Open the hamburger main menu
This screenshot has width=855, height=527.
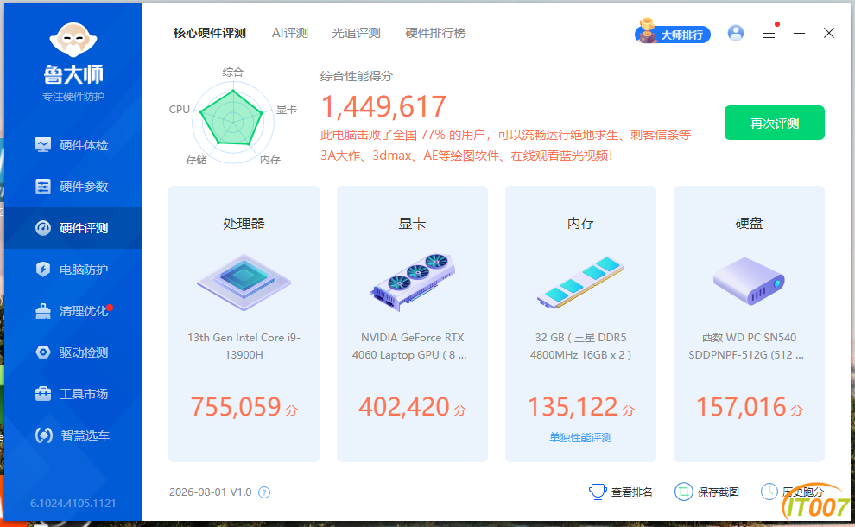point(769,34)
